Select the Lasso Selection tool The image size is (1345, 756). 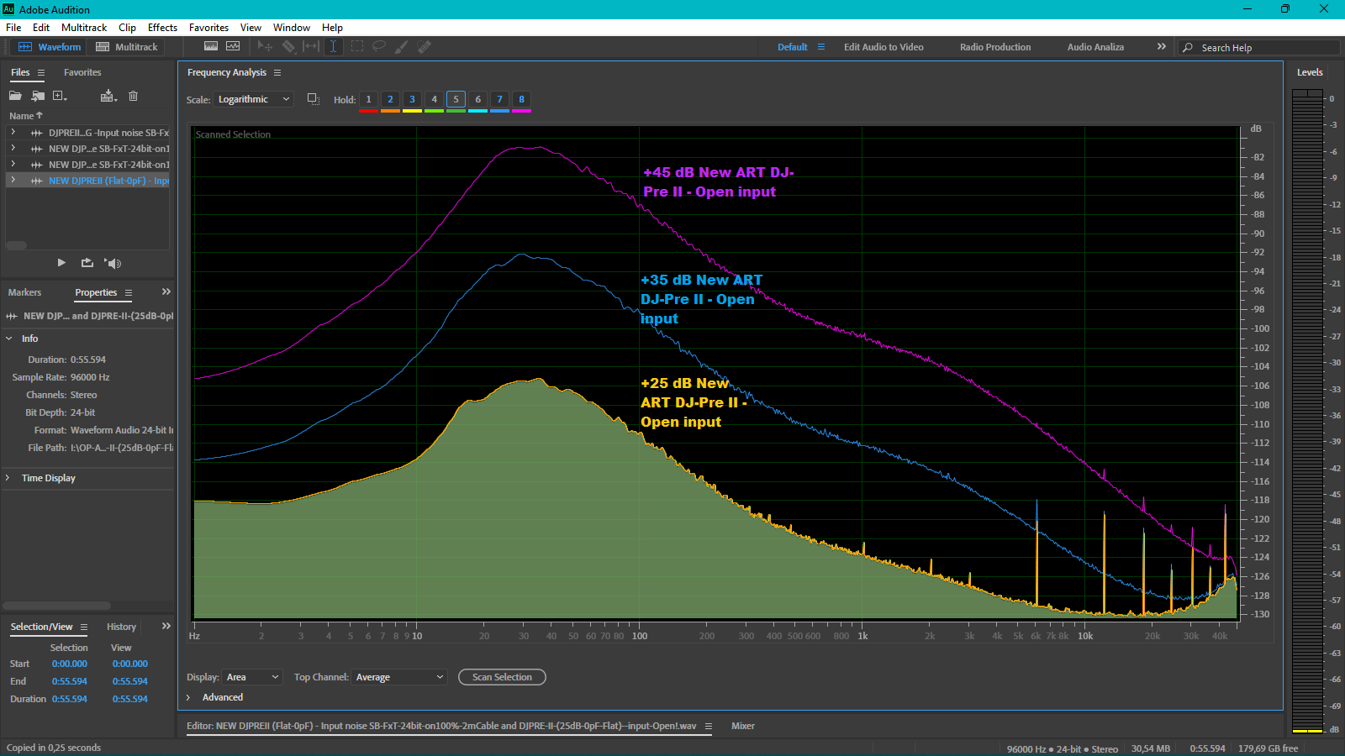pos(379,46)
